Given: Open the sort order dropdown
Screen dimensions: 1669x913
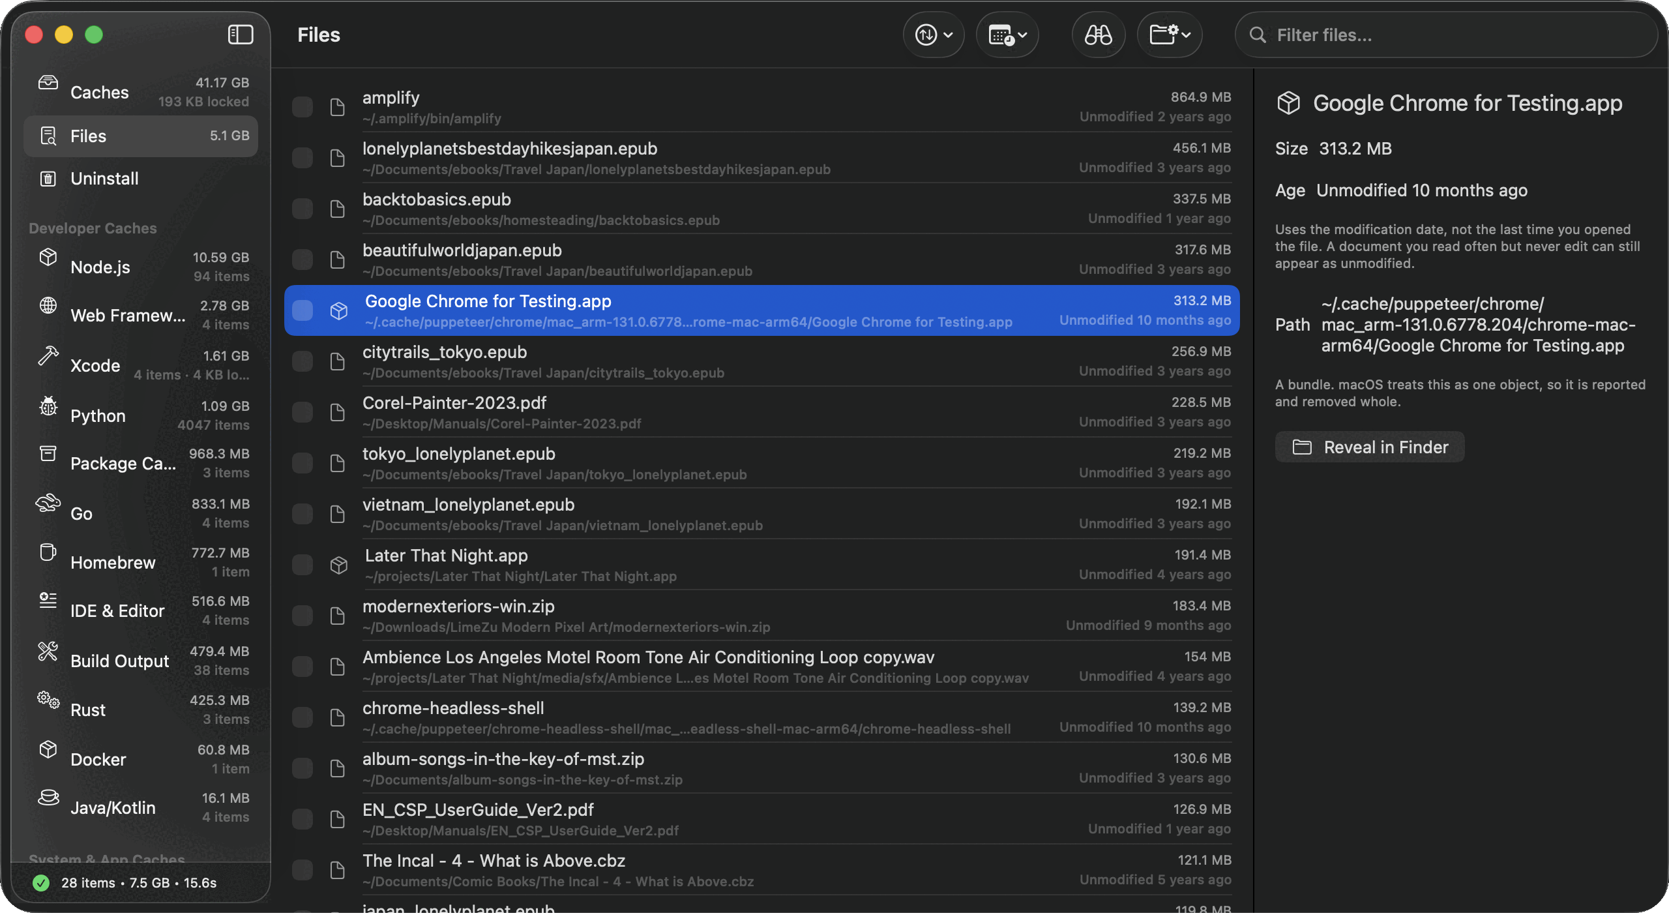Looking at the screenshot, I should [x=934, y=35].
